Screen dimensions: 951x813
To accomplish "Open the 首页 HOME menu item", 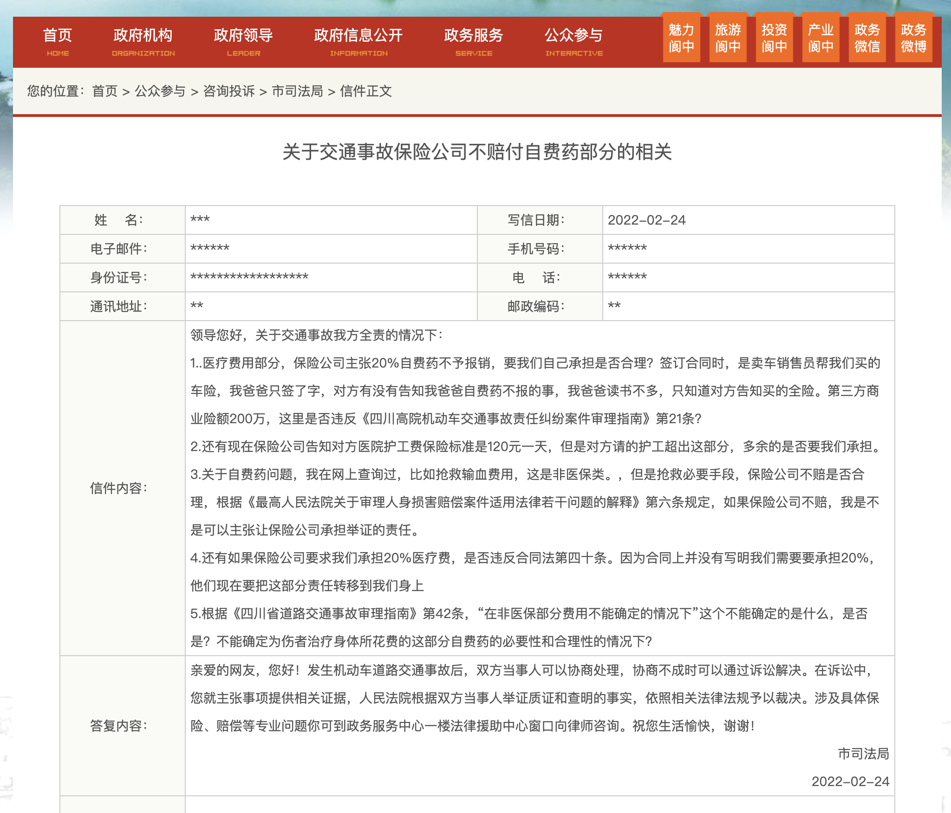I will 58,41.
